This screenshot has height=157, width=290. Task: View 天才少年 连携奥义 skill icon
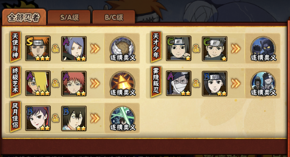[263, 49]
